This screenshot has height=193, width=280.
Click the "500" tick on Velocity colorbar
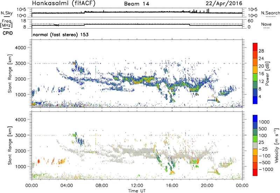263,129
